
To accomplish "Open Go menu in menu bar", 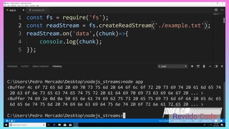I will click(23, 6).
